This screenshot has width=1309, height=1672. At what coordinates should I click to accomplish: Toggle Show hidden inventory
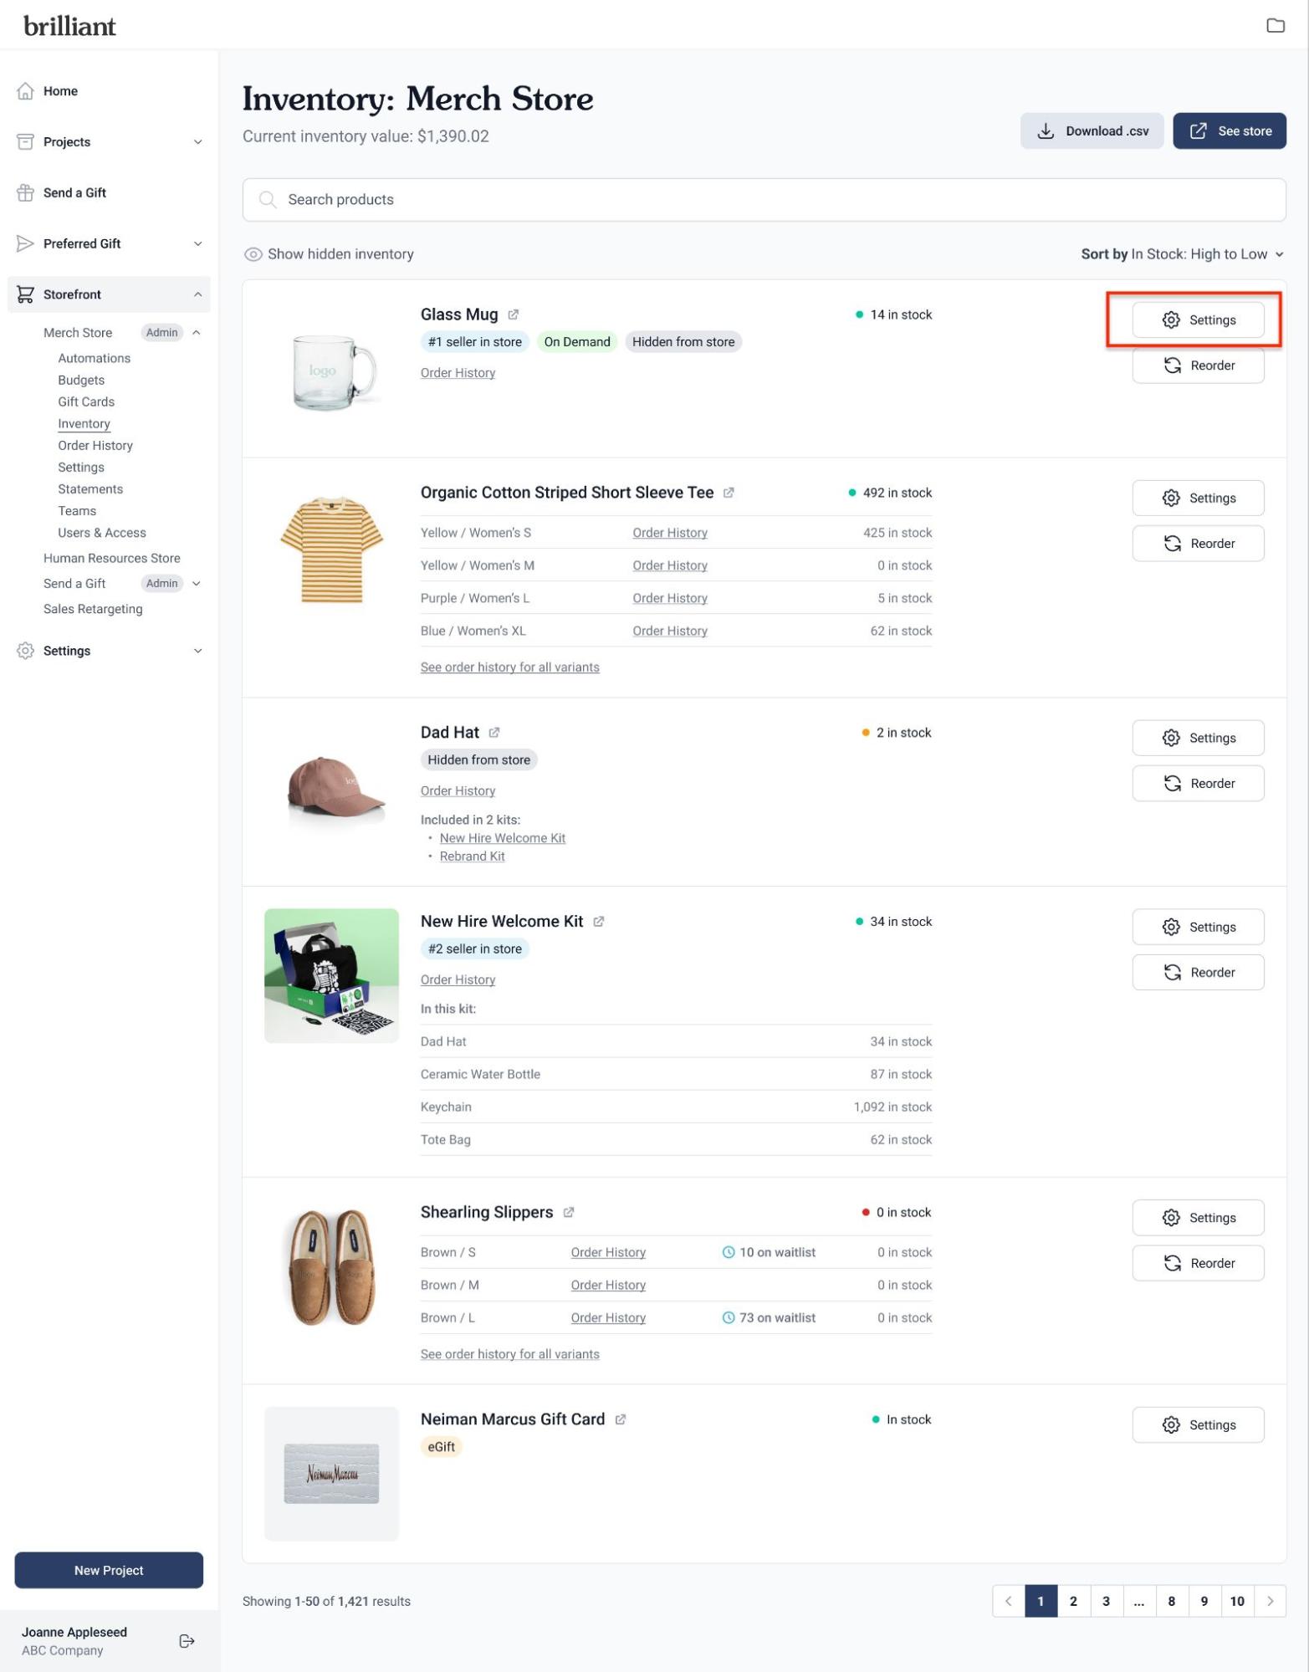coord(329,254)
